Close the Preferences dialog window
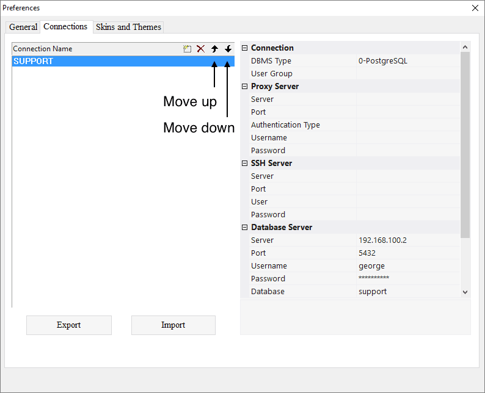 [475, 8]
